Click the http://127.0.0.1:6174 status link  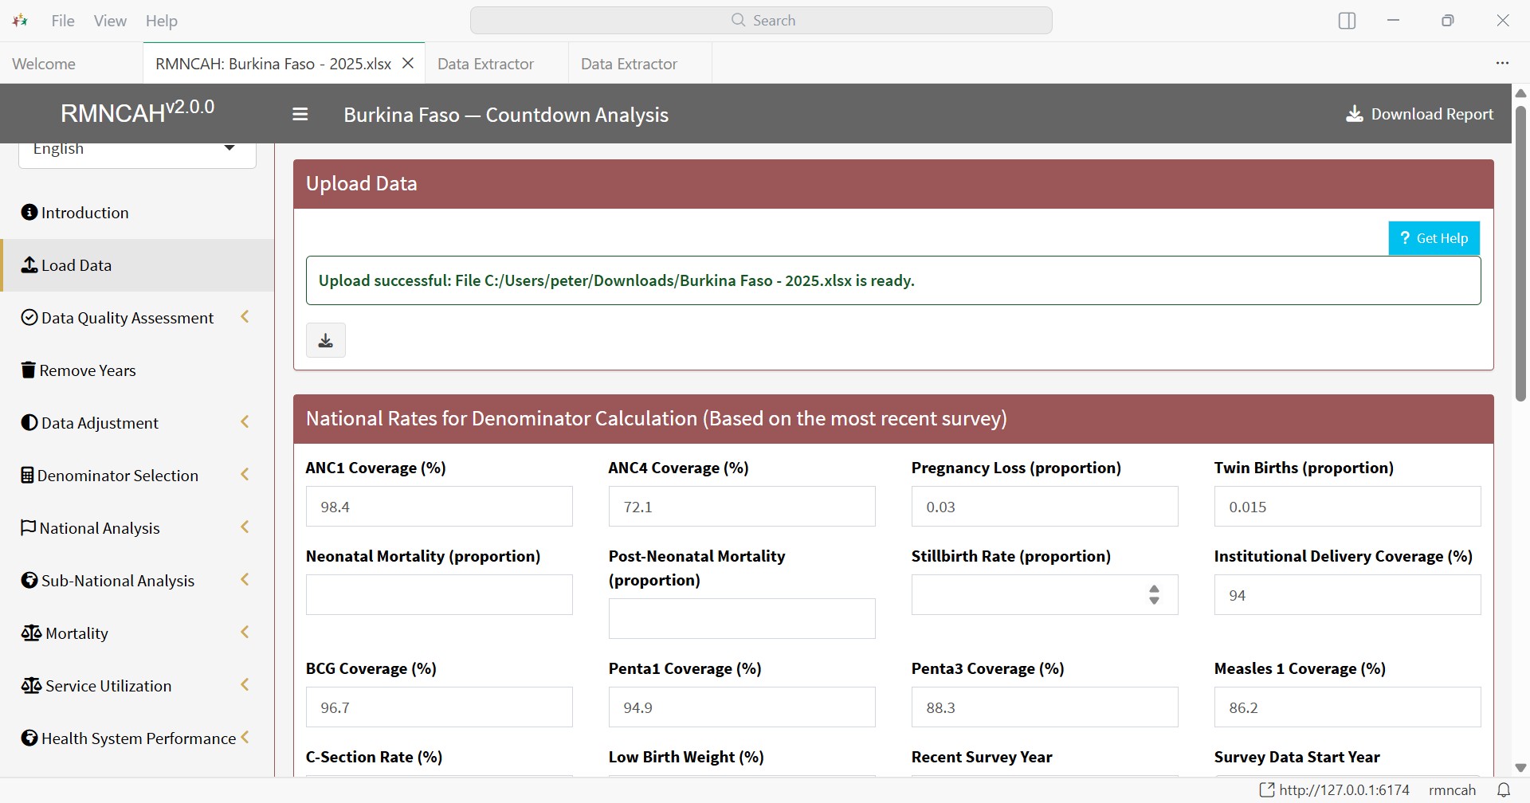tap(1344, 790)
